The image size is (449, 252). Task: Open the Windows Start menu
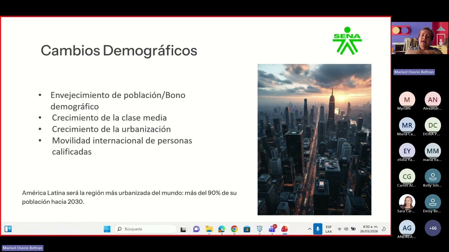coord(107,229)
